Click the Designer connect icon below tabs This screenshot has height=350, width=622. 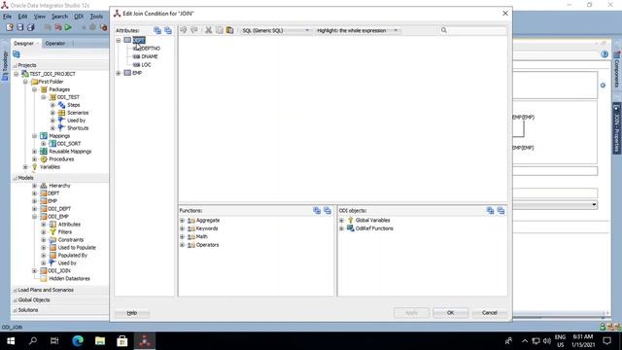pyautogui.click(x=17, y=54)
